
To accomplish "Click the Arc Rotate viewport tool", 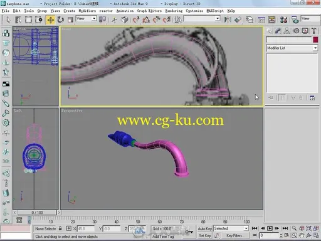I will [x=308, y=235].
